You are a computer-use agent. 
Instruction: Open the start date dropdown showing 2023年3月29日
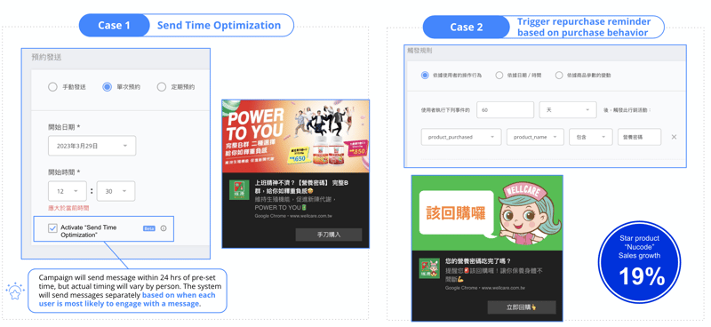(x=92, y=146)
